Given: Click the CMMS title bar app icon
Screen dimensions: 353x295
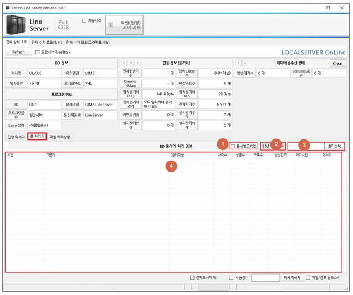Looking at the screenshot, I should tap(8, 8).
